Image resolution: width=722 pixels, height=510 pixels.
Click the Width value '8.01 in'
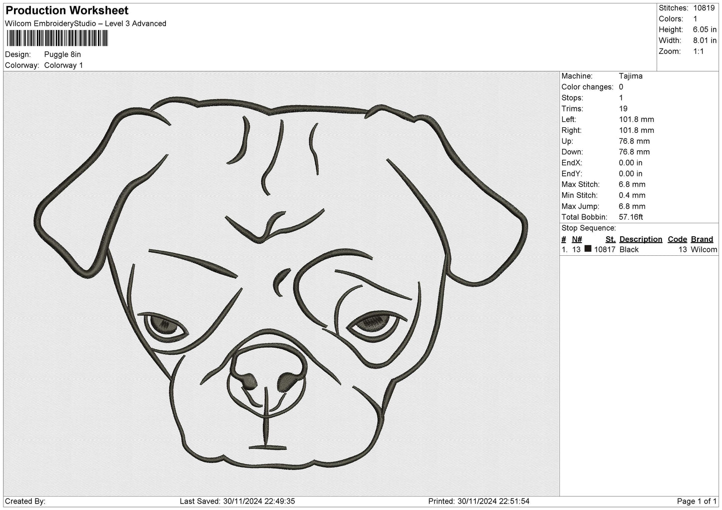(705, 40)
